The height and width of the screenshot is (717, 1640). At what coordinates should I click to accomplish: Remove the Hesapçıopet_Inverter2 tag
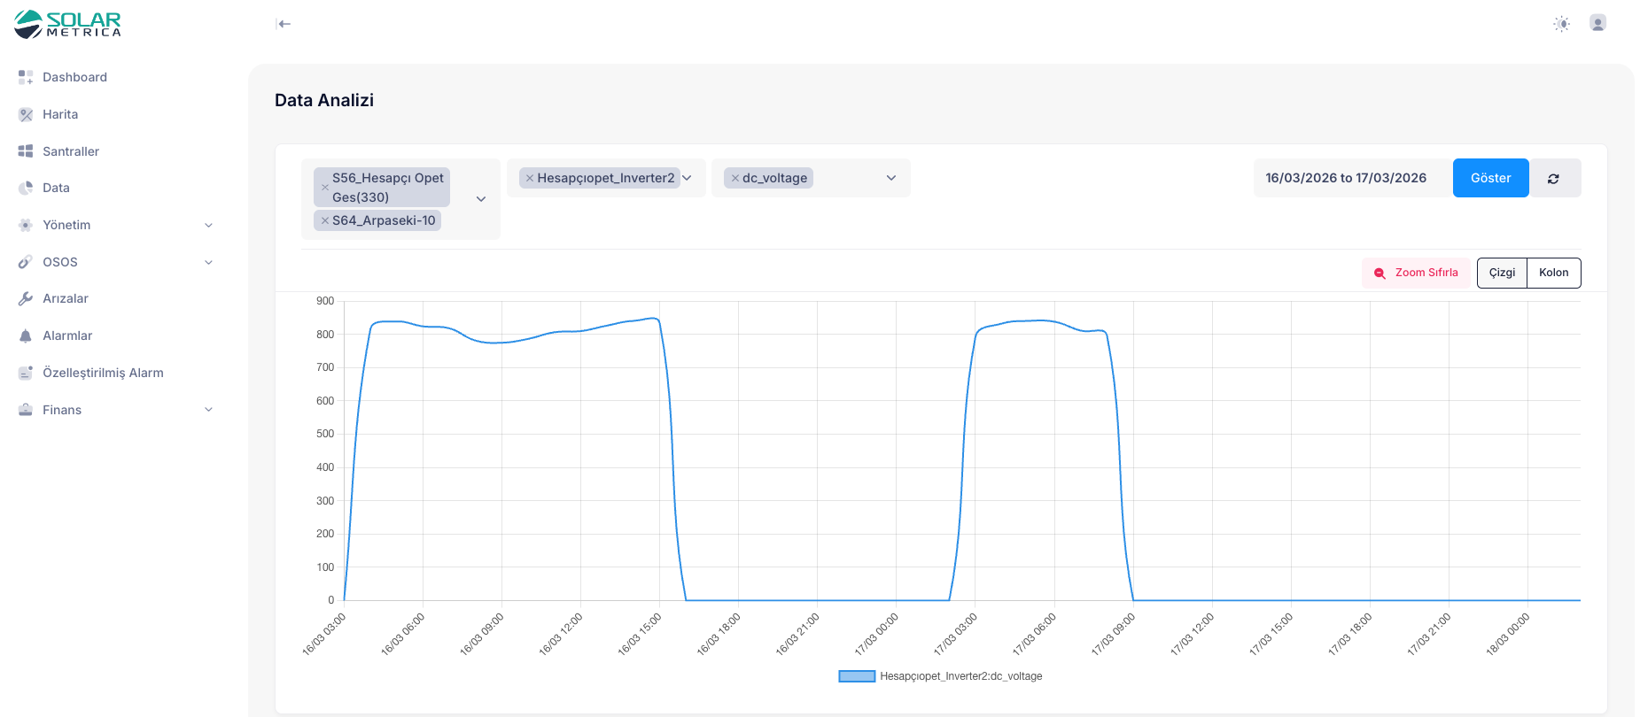(x=530, y=178)
